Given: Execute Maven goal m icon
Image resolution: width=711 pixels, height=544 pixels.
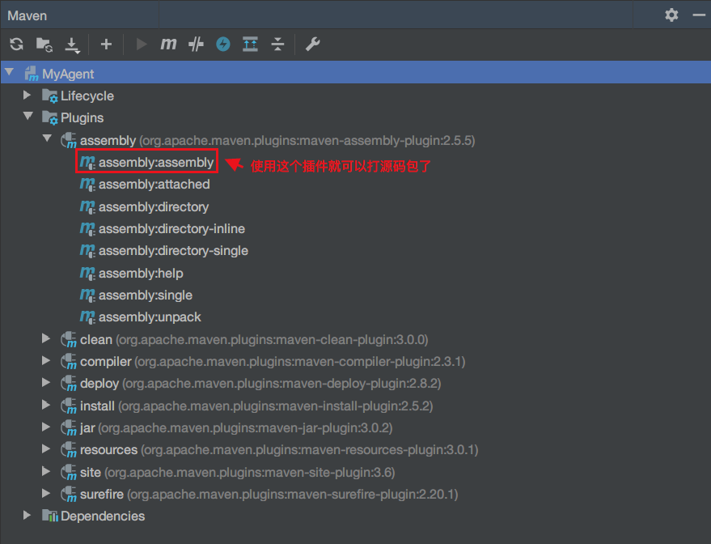Looking at the screenshot, I should (168, 44).
